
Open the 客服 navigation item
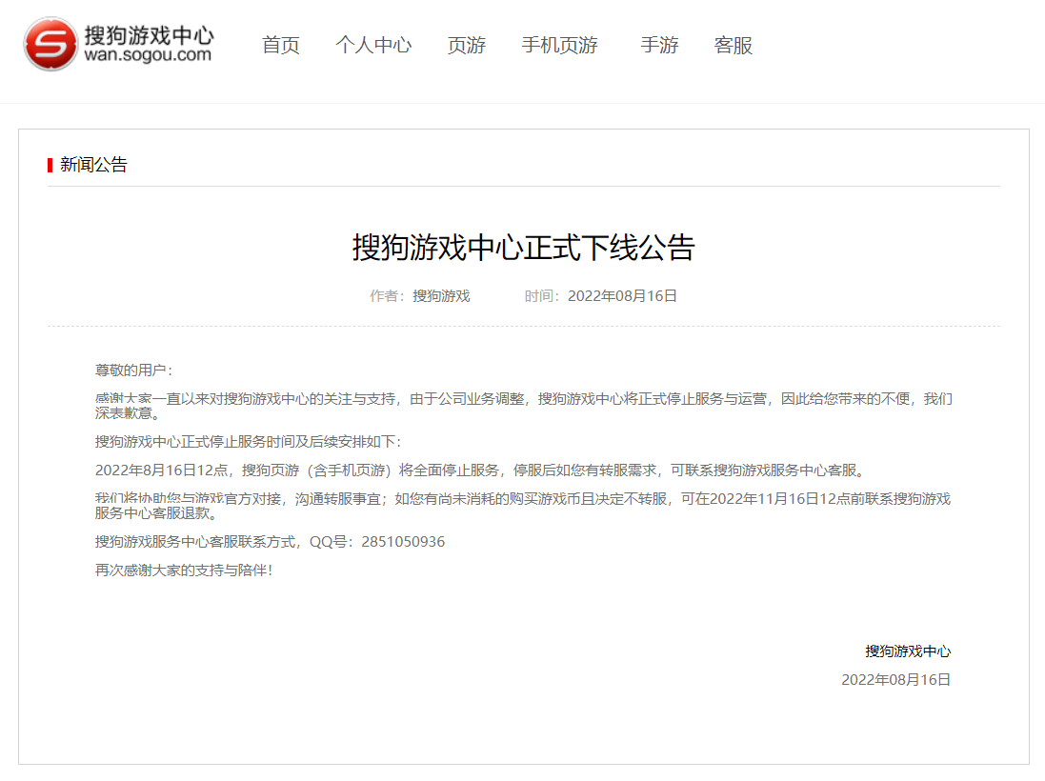click(734, 45)
